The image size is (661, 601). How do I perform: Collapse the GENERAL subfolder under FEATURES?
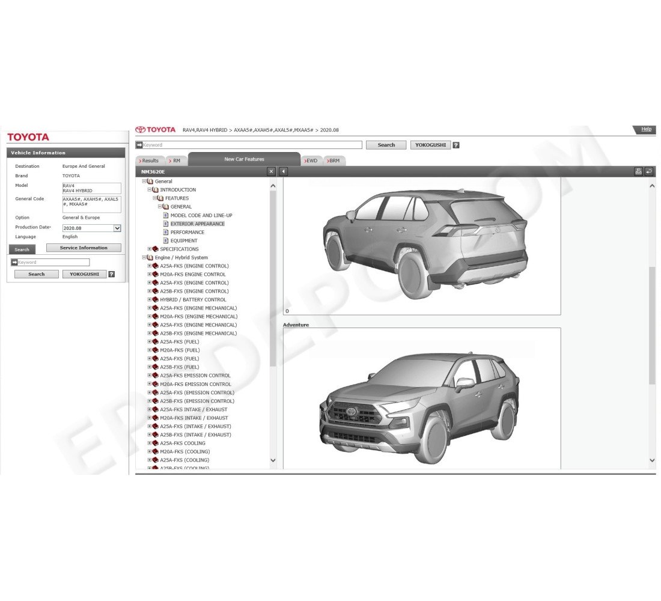tap(160, 207)
